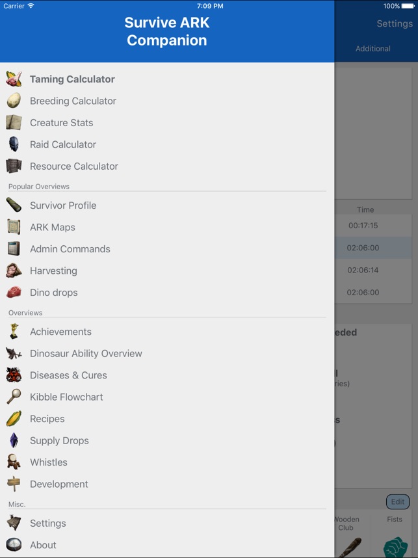Viewport: 418px width, 558px height.
Task: Tap Settings in the top right header
Action: point(395,23)
